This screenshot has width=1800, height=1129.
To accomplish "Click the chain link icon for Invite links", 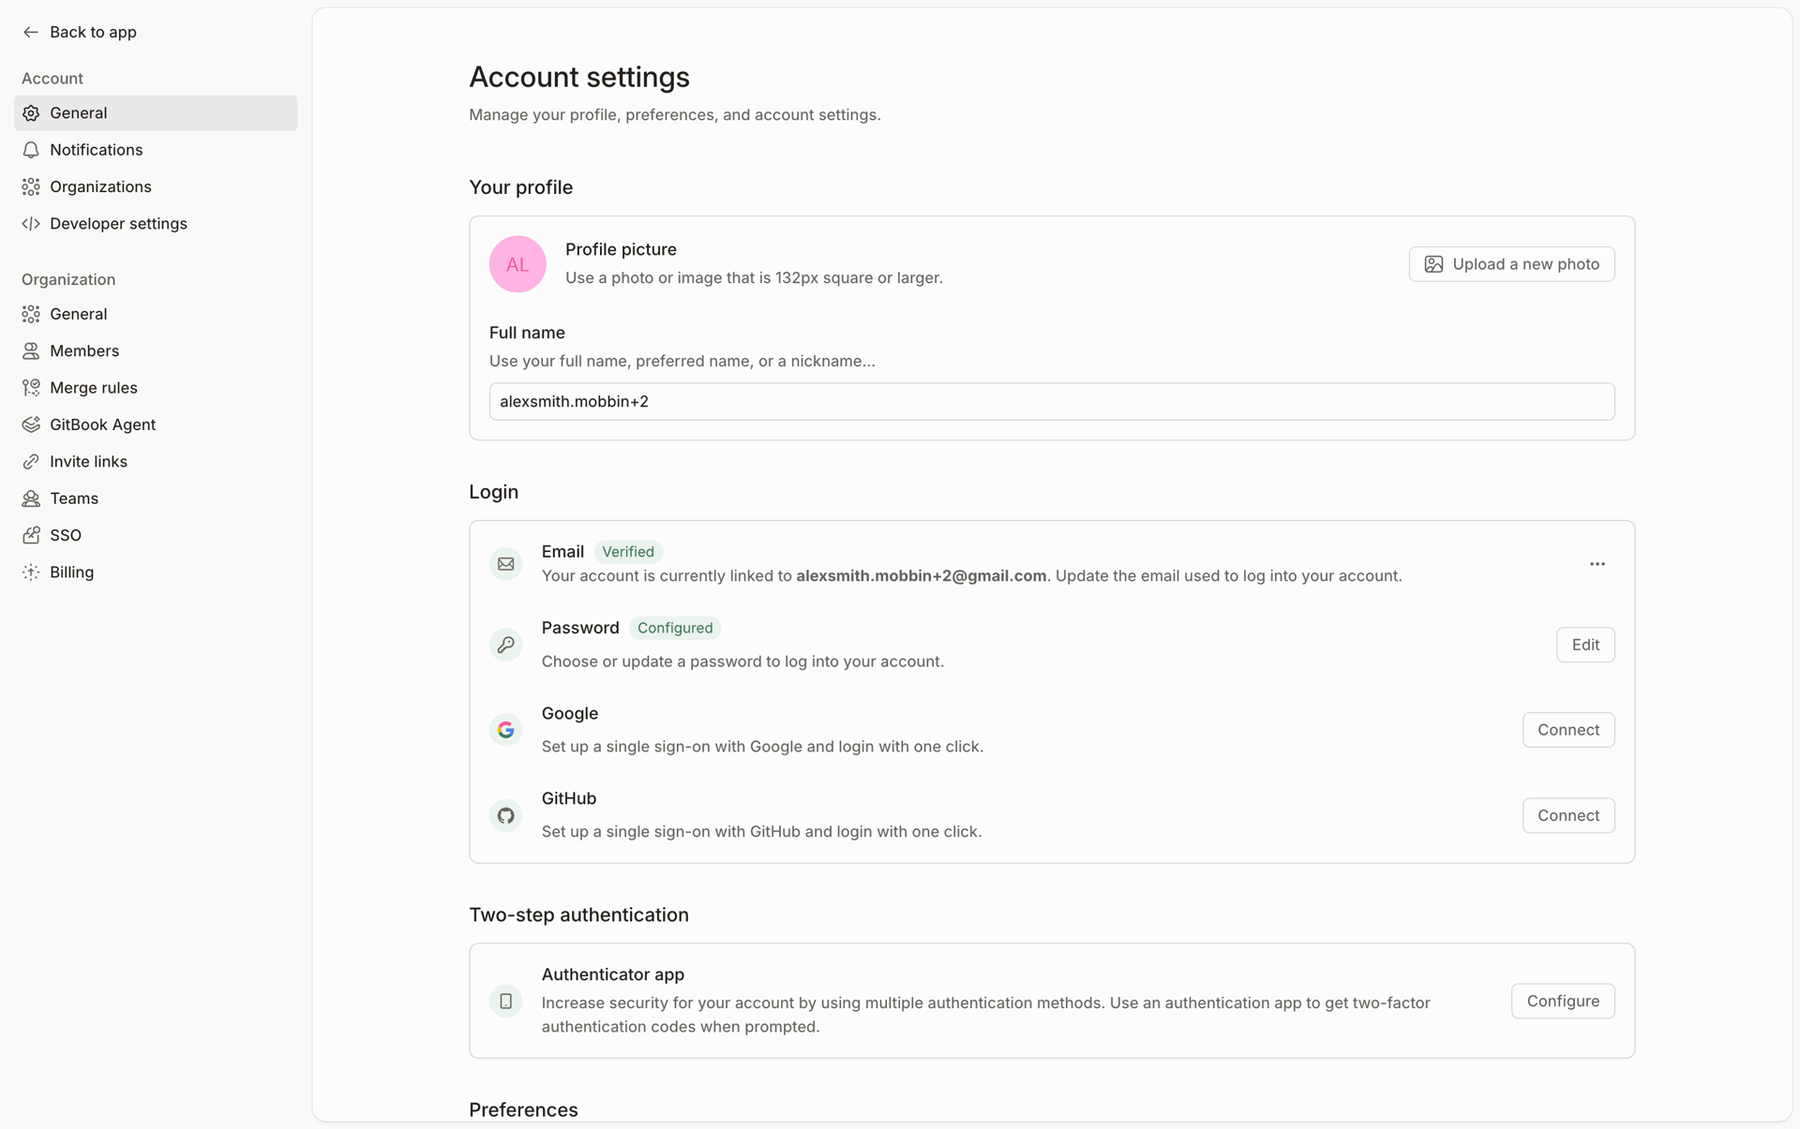I will pyautogui.click(x=31, y=462).
